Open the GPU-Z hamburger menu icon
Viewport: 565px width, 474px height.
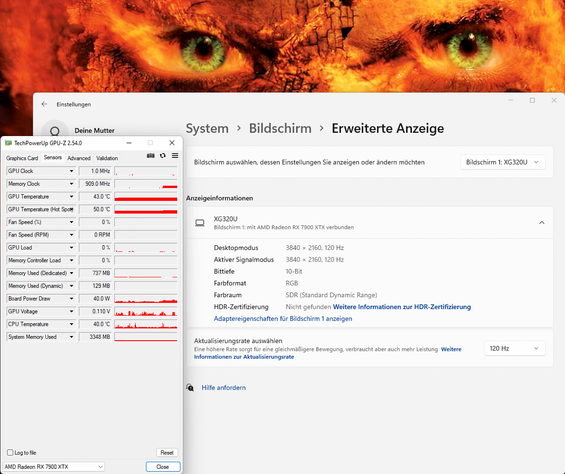[x=175, y=156]
